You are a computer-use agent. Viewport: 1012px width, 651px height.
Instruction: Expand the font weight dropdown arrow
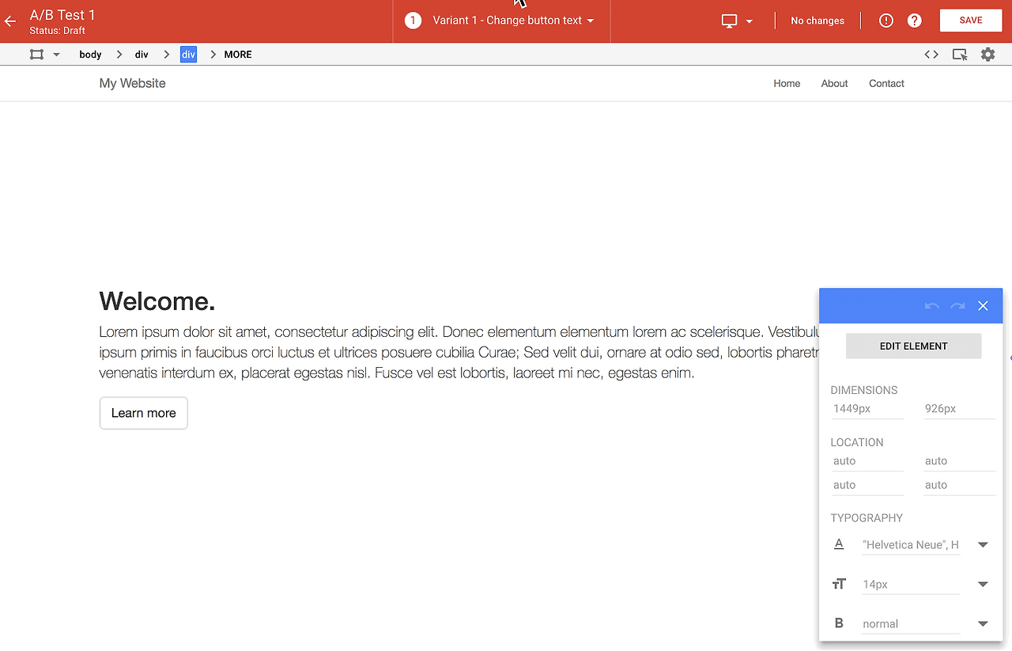pyautogui.click(x=983, y=624)
